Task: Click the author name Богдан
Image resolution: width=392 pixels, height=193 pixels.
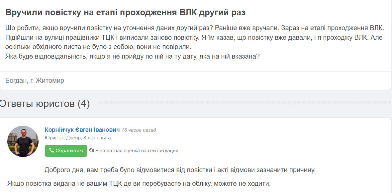Action: point(16,80)
